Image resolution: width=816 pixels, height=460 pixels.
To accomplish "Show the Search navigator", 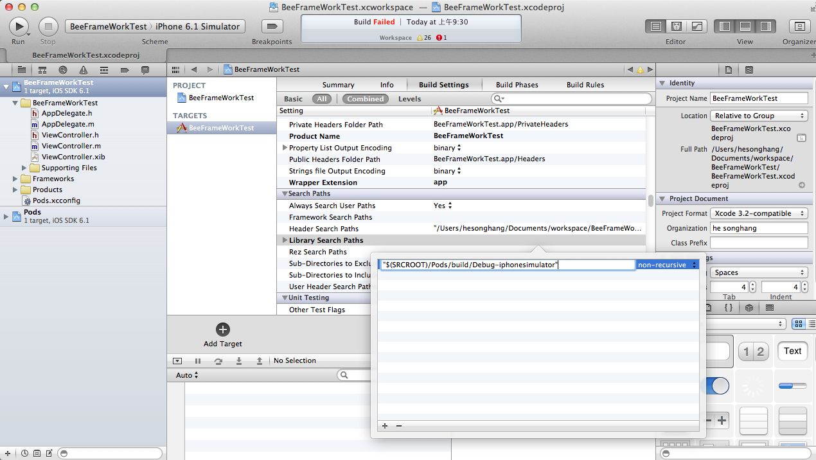I will (62, 69).
